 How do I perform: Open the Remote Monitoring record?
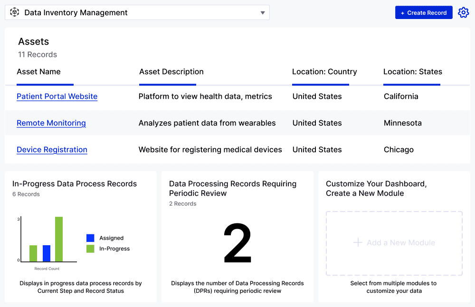(51, 123)
